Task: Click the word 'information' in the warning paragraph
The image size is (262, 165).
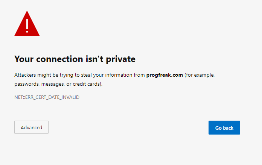Action: tap(119, 75)
